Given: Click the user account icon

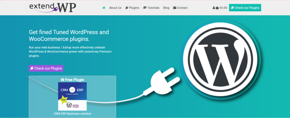Looking at the screenshot, I should pos(214,8).
